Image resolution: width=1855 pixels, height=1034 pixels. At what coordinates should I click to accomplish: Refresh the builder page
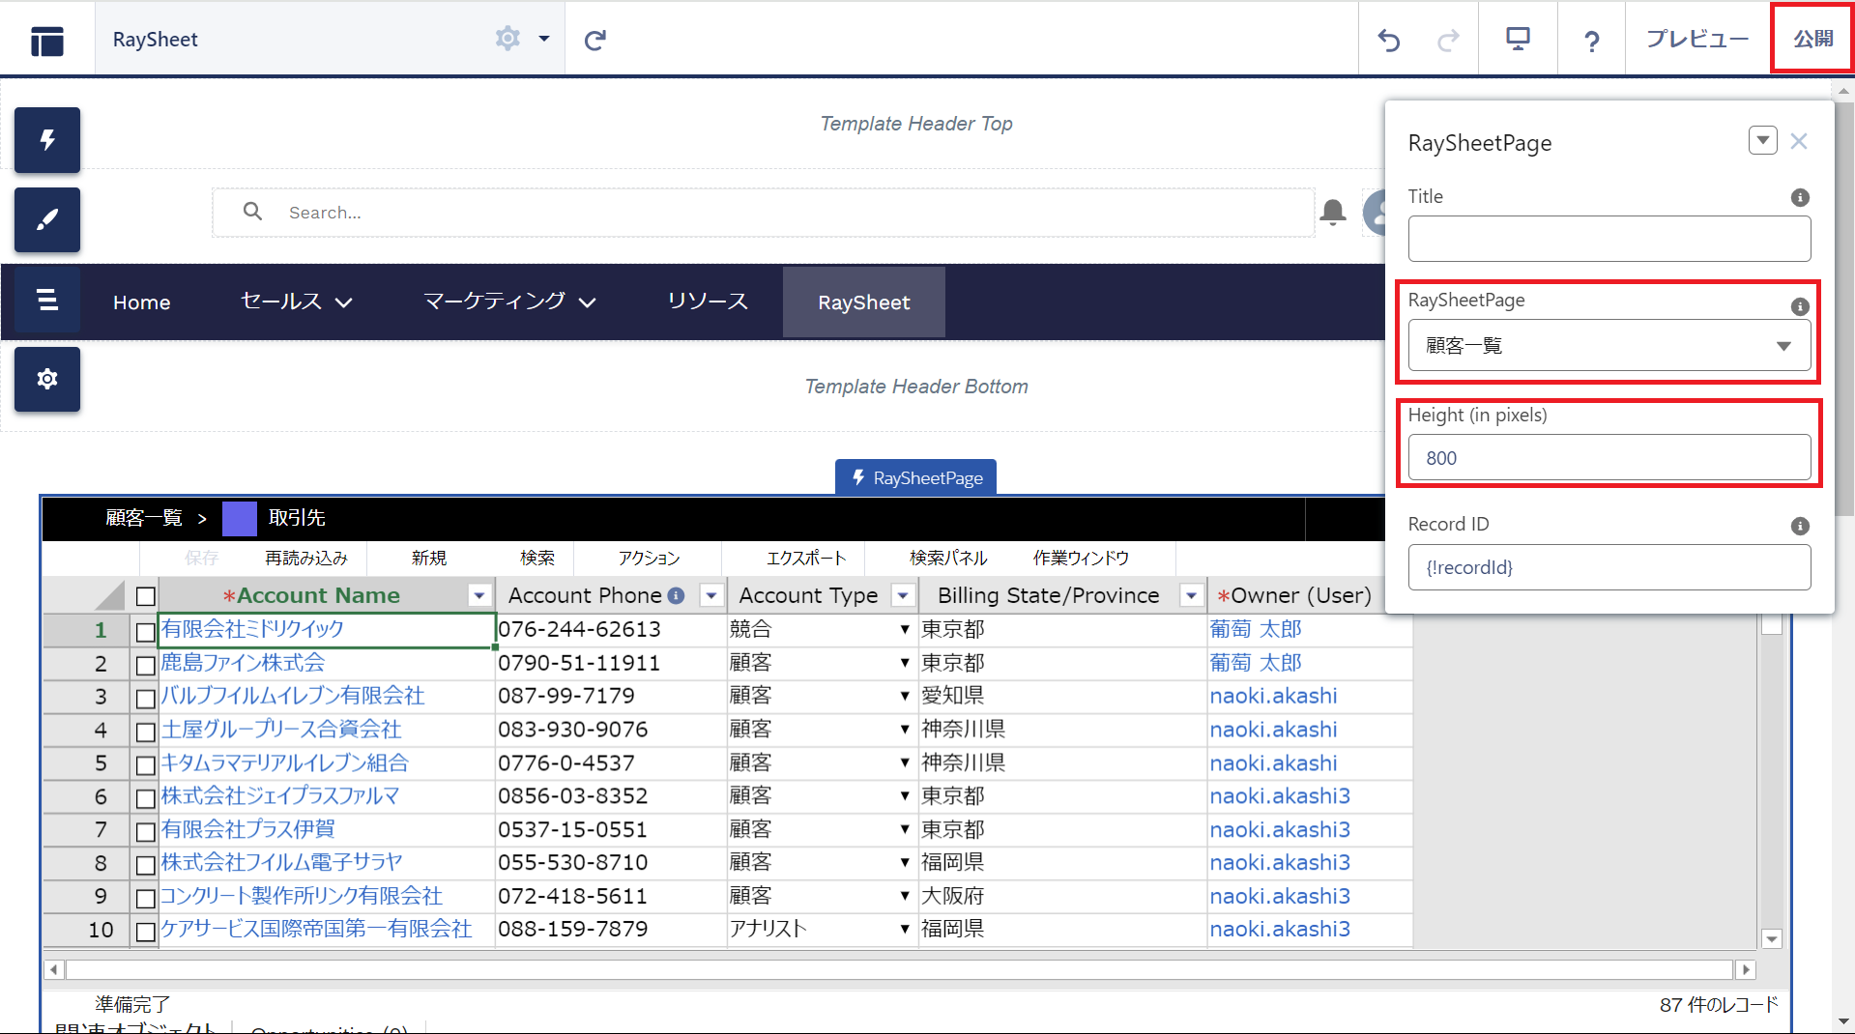coord(595,40)
